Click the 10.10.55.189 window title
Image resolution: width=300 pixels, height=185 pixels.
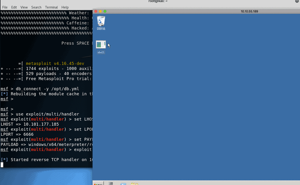(249, 11)
